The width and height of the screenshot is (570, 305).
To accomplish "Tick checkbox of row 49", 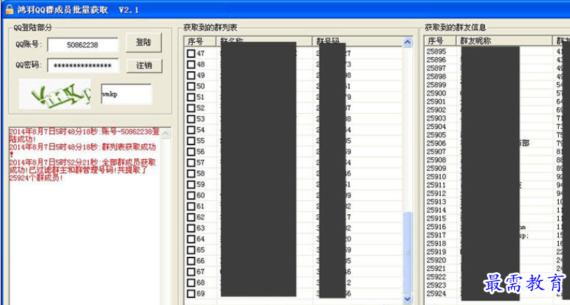I will tap(191, 75).
